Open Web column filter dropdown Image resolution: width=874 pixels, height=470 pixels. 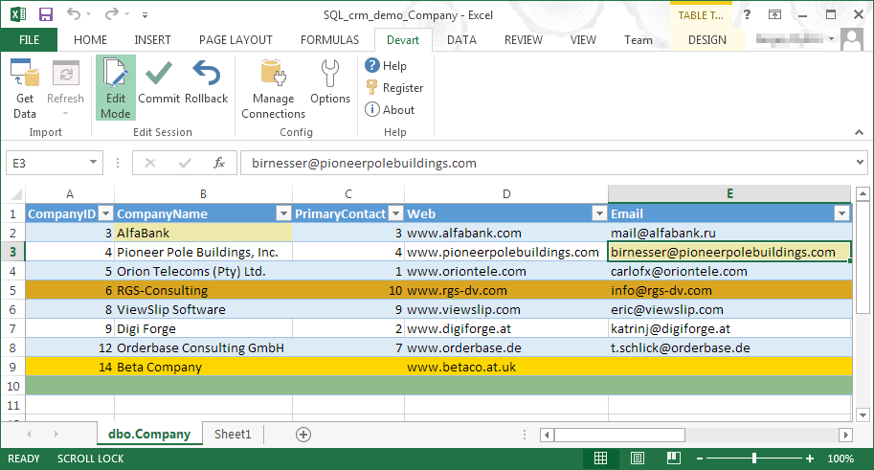tap(599, 213)
